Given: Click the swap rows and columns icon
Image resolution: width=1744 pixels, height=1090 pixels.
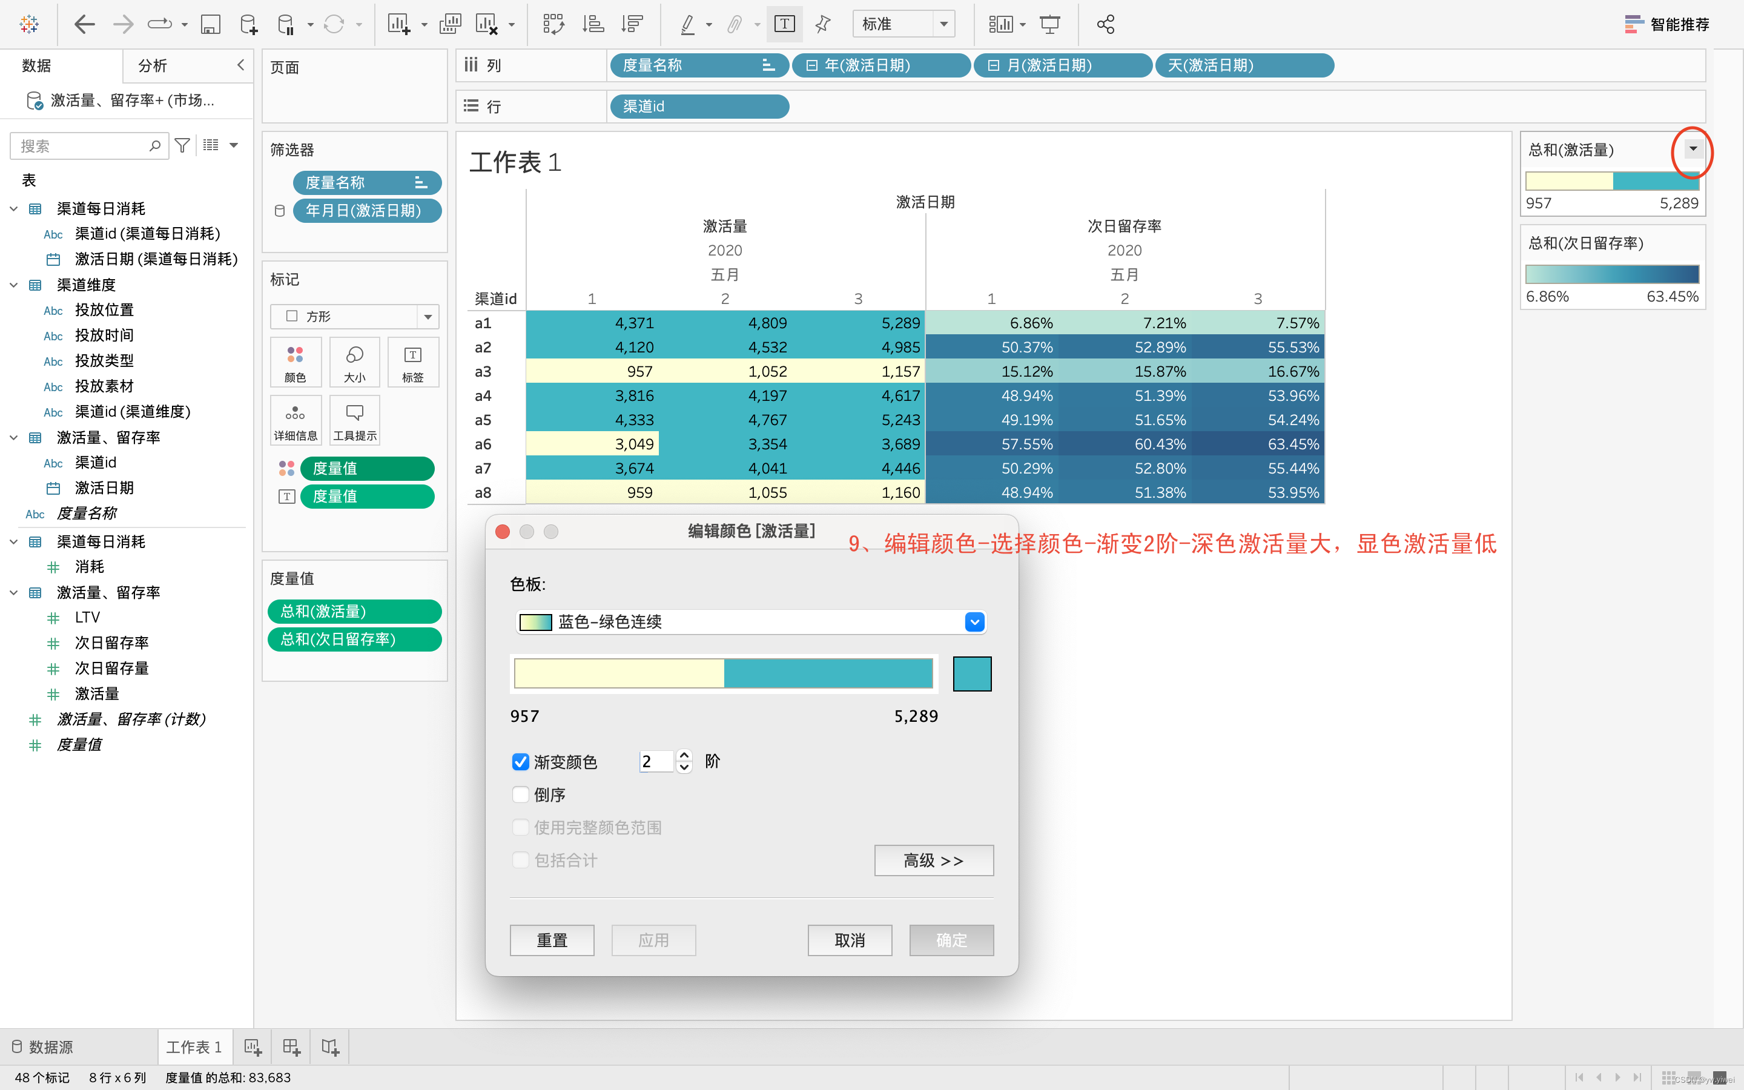Looking at the screenshot, I should coord(553,24).
